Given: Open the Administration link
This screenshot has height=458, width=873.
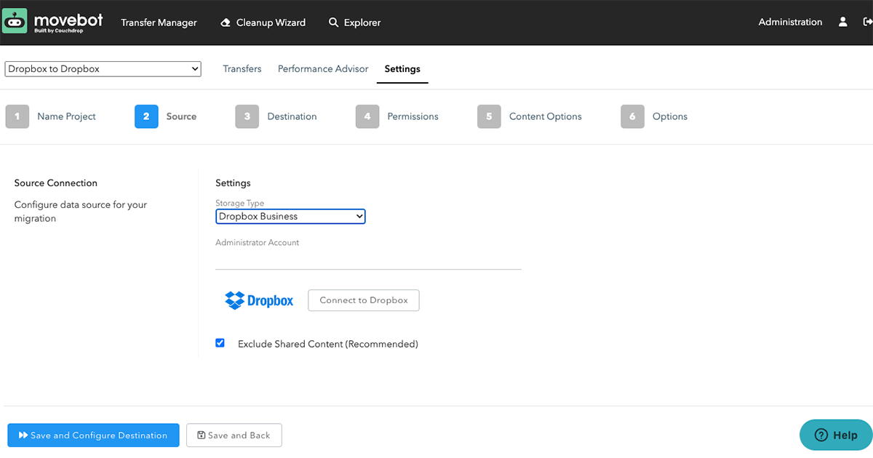Looking at the screenshot, I should coord(790,22).
